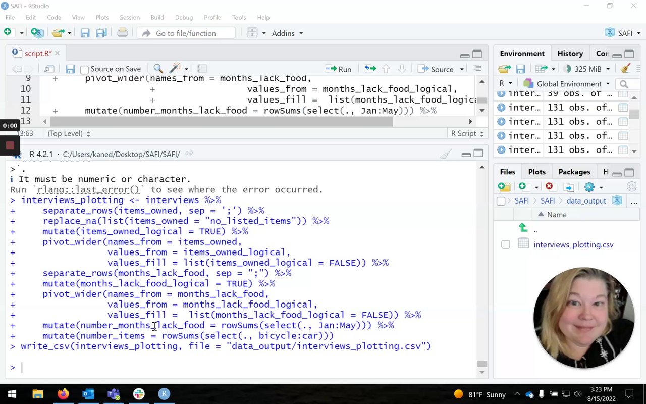646x404 pixels.
Task: Open Outlook from the taskbar
Action: [x=88, y=394]
